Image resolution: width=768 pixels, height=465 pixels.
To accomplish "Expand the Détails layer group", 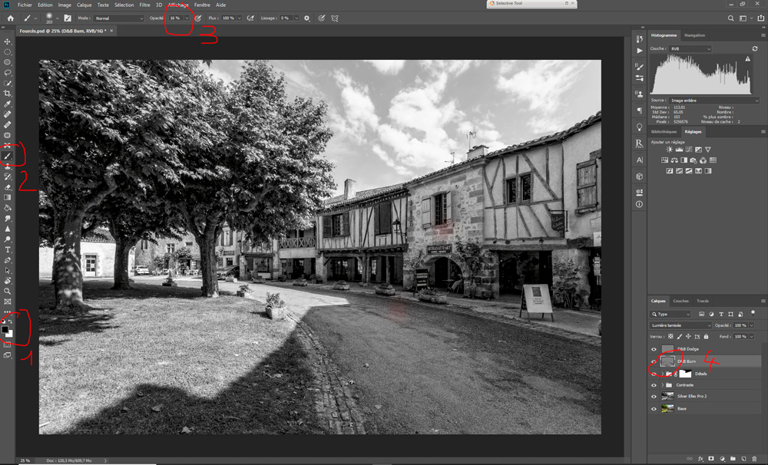I will coord(663,374).
